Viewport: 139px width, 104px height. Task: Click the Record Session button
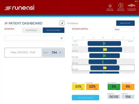click(x=53, y=30)
